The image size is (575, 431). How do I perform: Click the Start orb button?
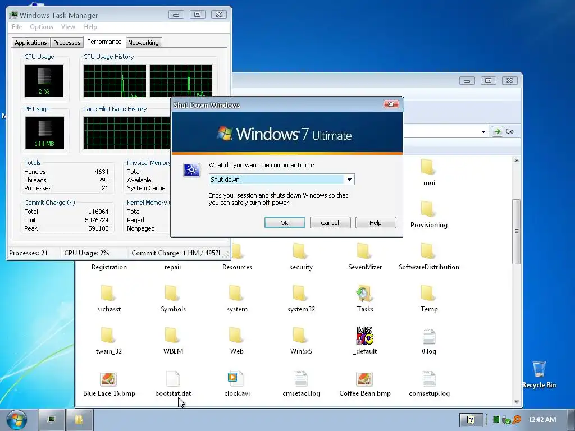click(x=16, y=420)
